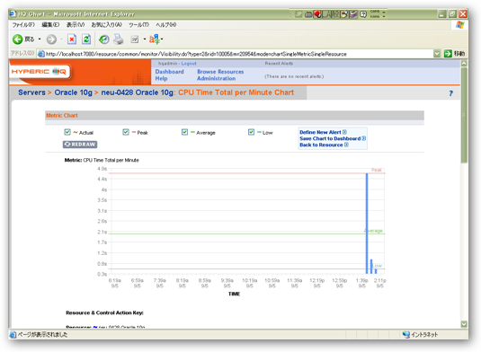Screen dimensions: 481x352
Task: Open the Browse Resources link
Action: (220, 72)
